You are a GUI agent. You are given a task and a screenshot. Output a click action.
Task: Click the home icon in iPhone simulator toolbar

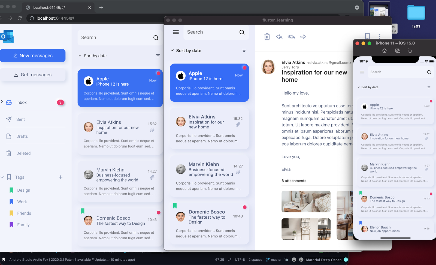(384, 51)
